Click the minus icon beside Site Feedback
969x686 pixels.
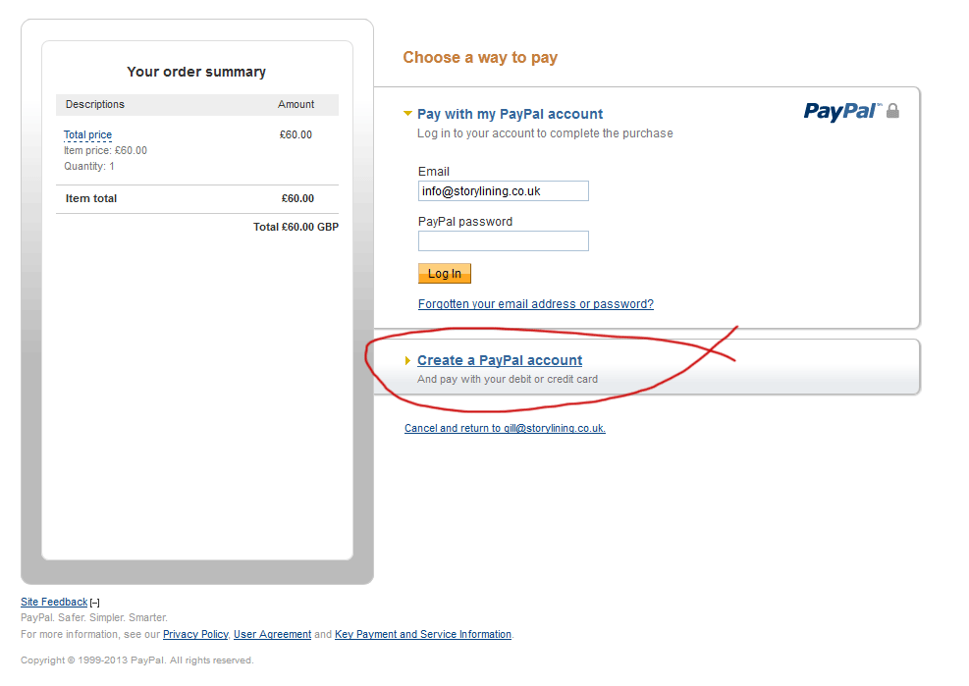[x=95, y=603]
